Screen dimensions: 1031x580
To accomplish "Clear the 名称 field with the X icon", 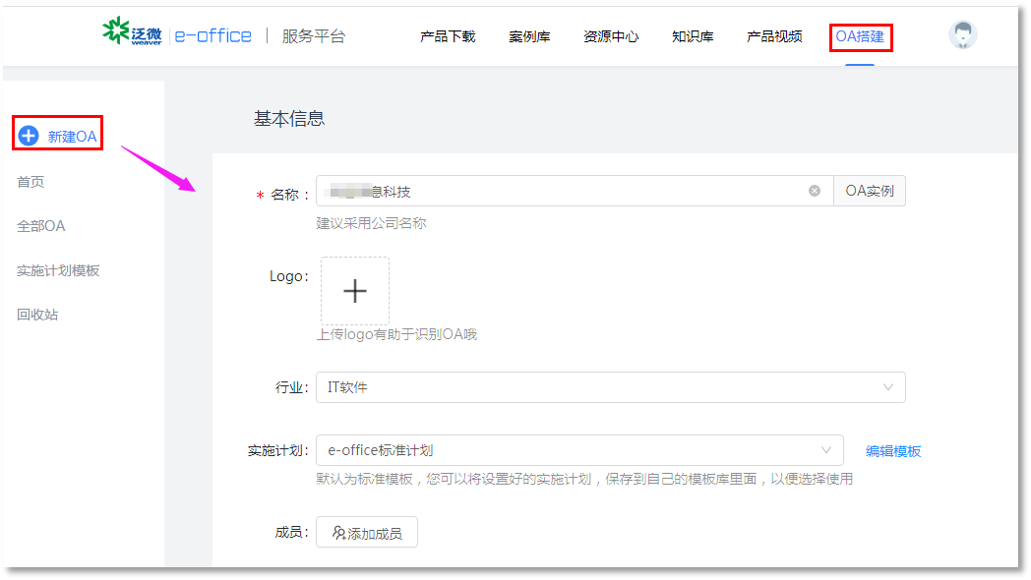I will click(x=815, y=191).
